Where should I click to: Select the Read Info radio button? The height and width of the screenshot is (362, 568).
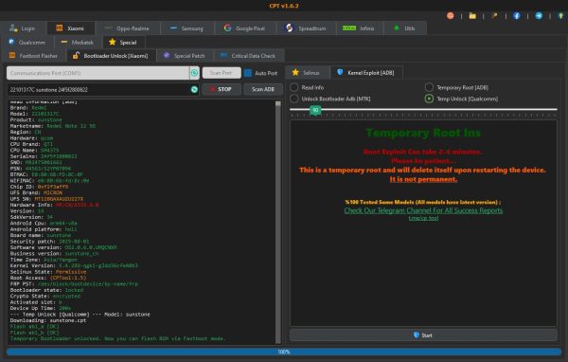(x=294, y=87)
